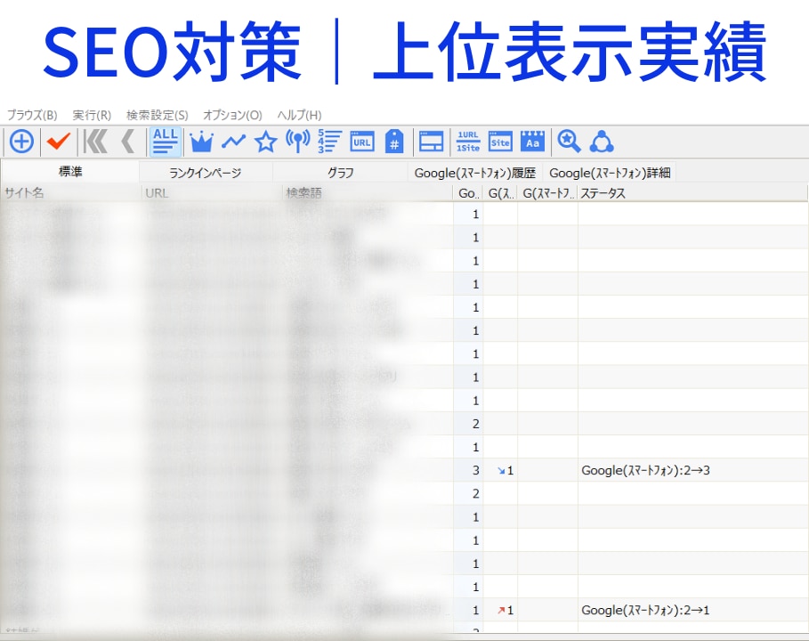Toggle the split panel layout icon
809x641 pixels.
(x=432, y=142)
